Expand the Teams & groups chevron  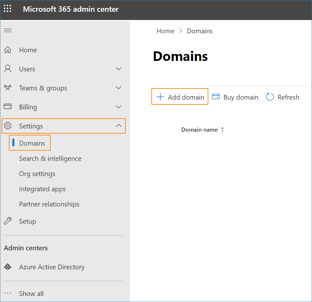coord(118,88)
